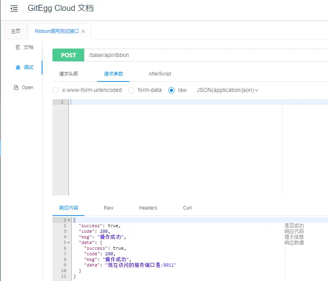Screen dimensions: 328x281
Task: Select the form-data radio option
Action: [131, 90]
